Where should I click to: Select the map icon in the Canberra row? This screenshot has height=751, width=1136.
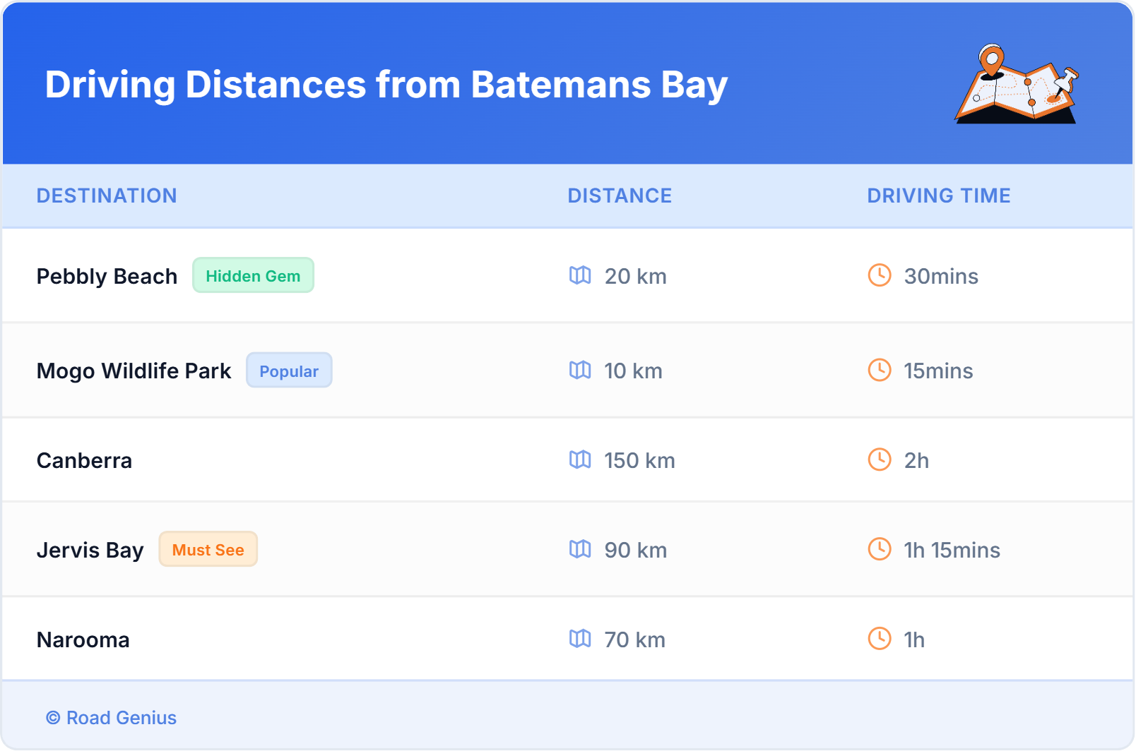(580, 460)
